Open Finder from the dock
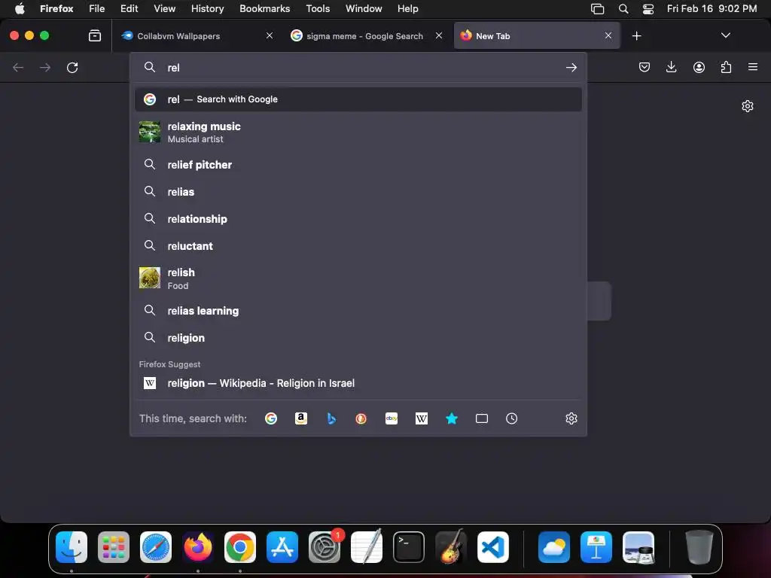Viewport: 771px width, 578px height. point(72,547)
